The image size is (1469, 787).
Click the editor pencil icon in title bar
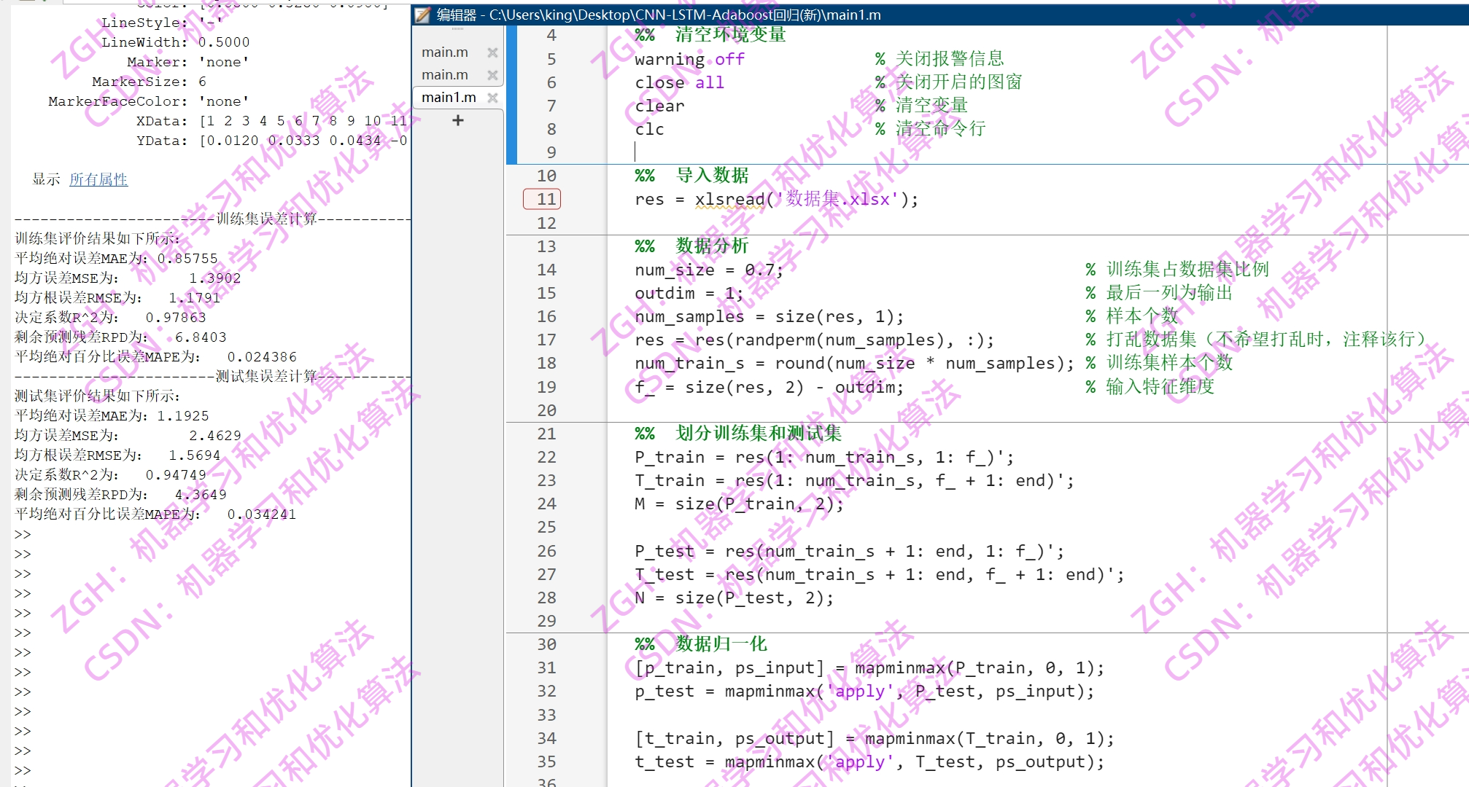pos(423,15)
